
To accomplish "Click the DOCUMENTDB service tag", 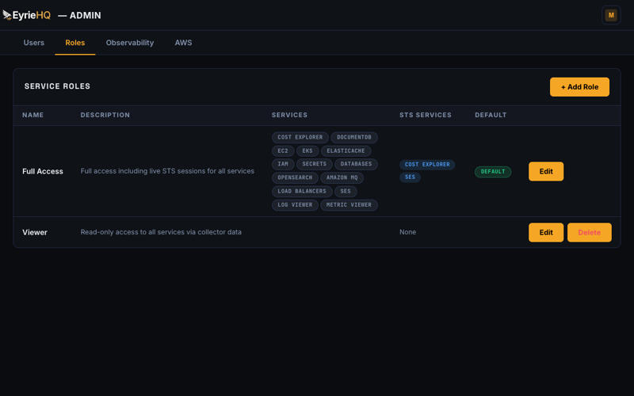I will click(354, 137).
